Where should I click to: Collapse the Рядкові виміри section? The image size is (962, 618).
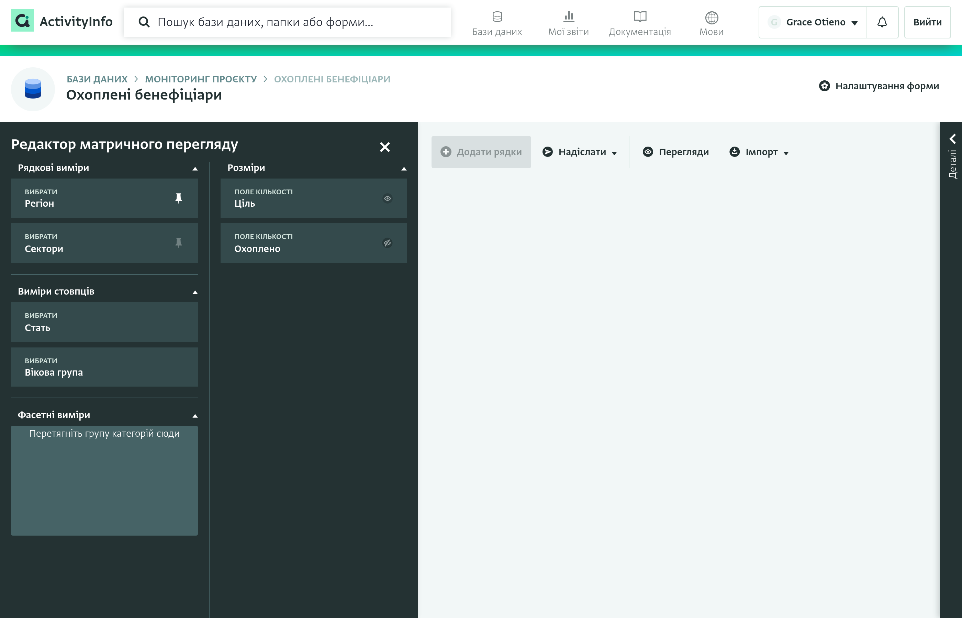(x=195, y=169)
